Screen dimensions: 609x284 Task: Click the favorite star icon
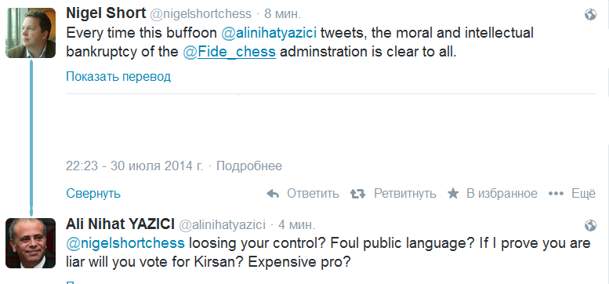click(x=453, y=193)
